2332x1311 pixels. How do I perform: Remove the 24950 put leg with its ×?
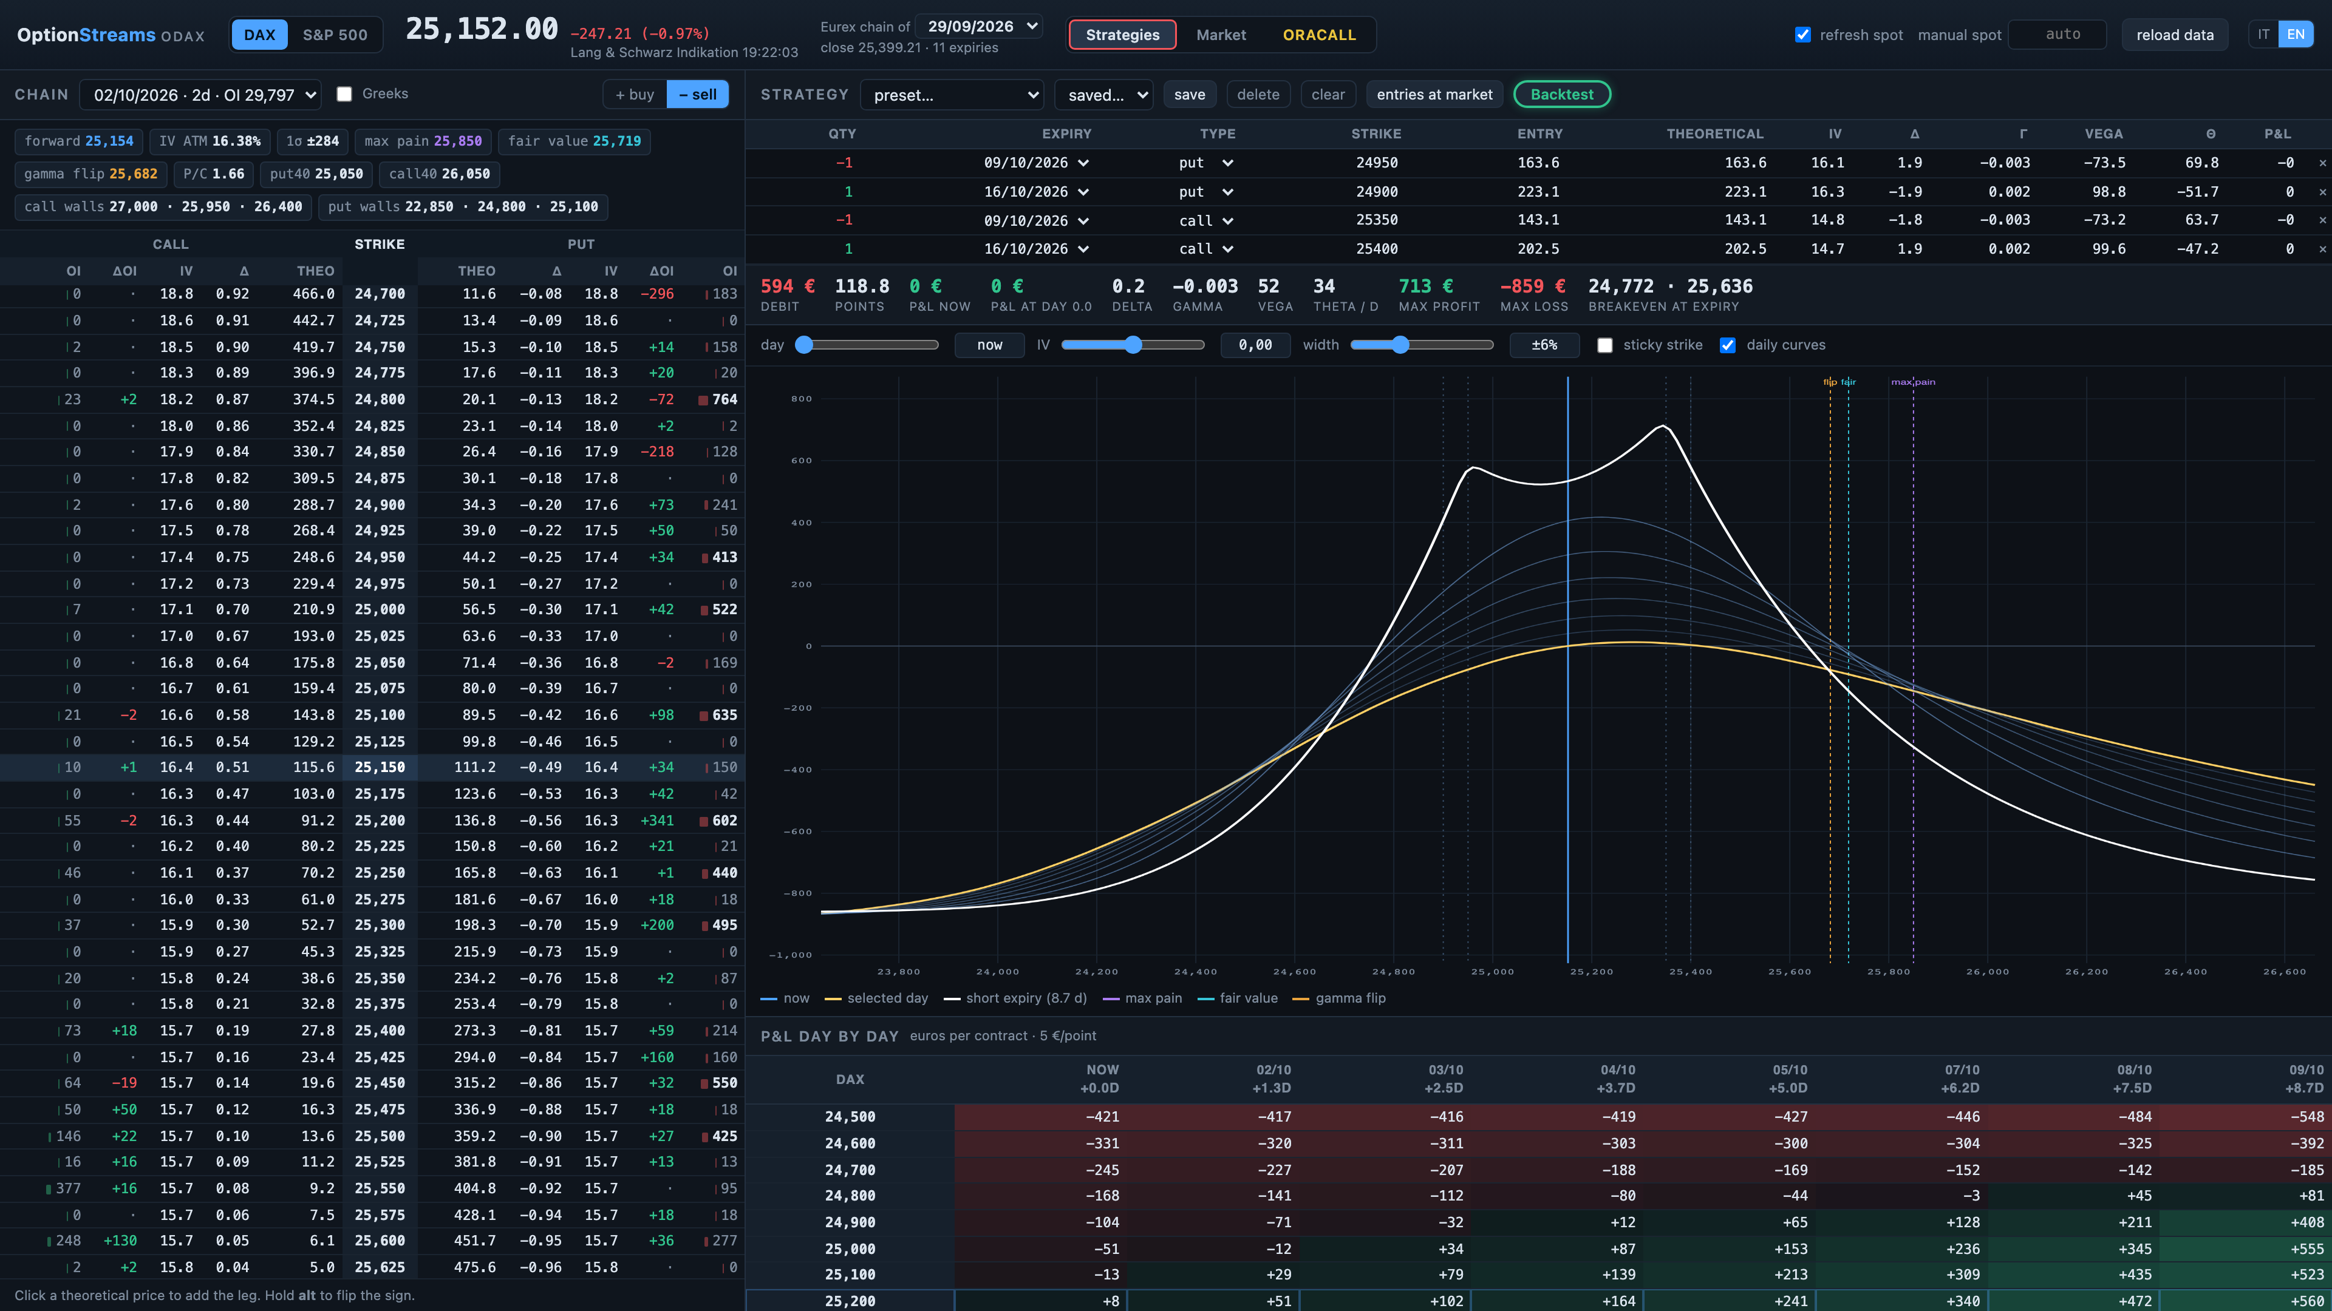coord(2322,163)
